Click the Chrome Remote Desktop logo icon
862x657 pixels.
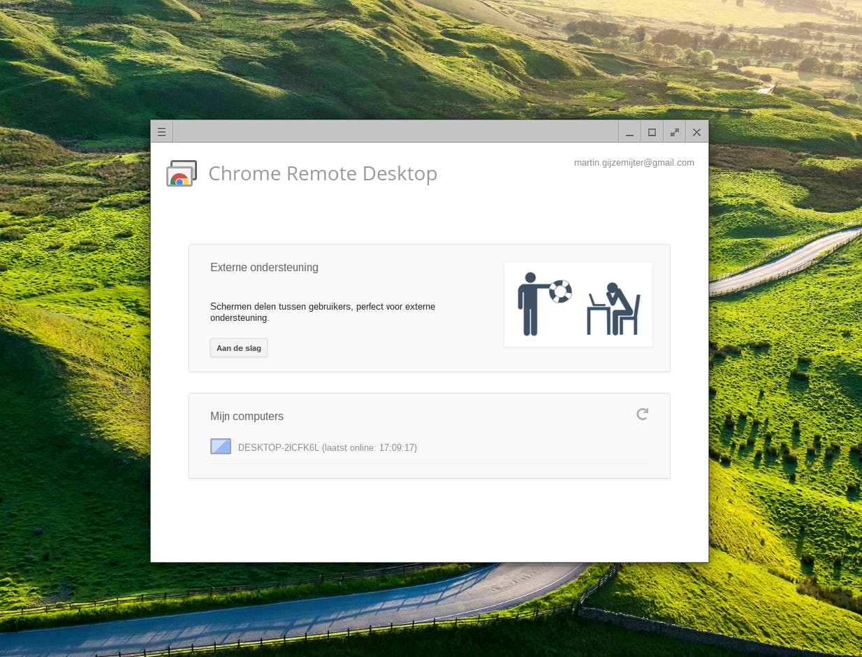tap(182, 173)
